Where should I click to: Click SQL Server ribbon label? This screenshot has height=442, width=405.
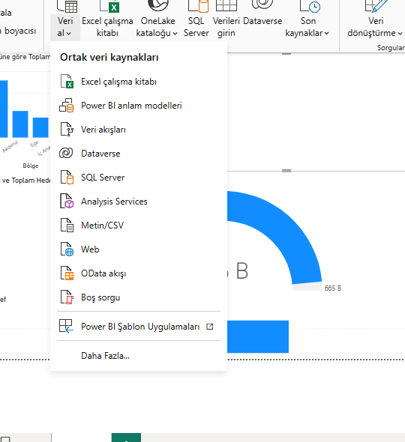click(196, 27)
